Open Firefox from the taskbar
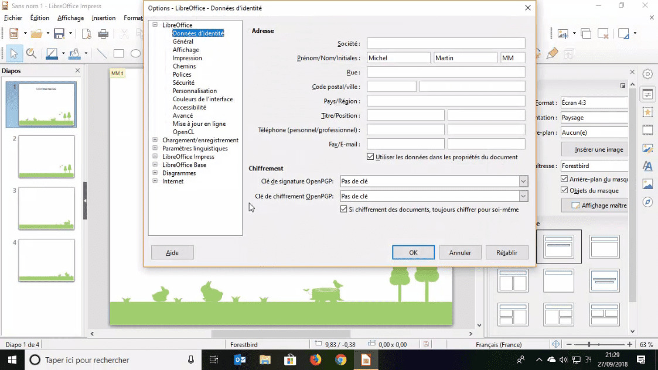Image resolution: width=658 pixels, height=370 pixels. [x=316, y=360]
